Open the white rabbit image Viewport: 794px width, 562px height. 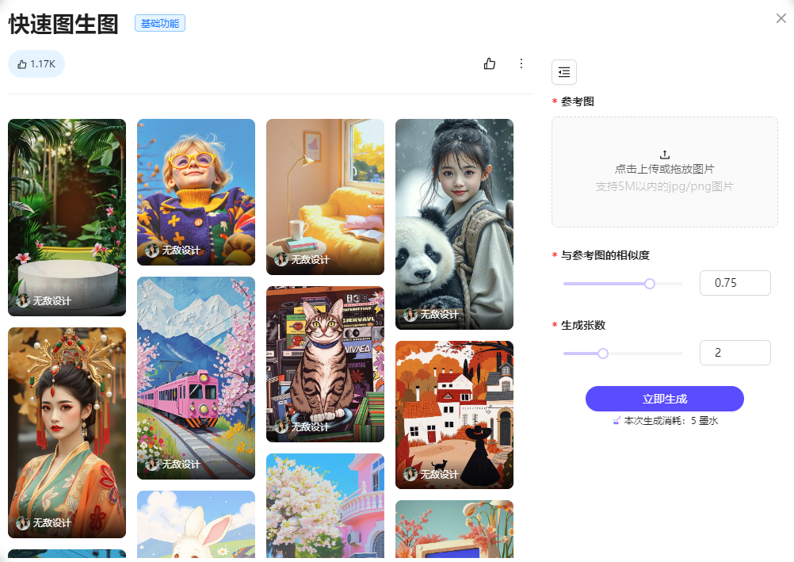pyautogui.click(x=196, y=525)
